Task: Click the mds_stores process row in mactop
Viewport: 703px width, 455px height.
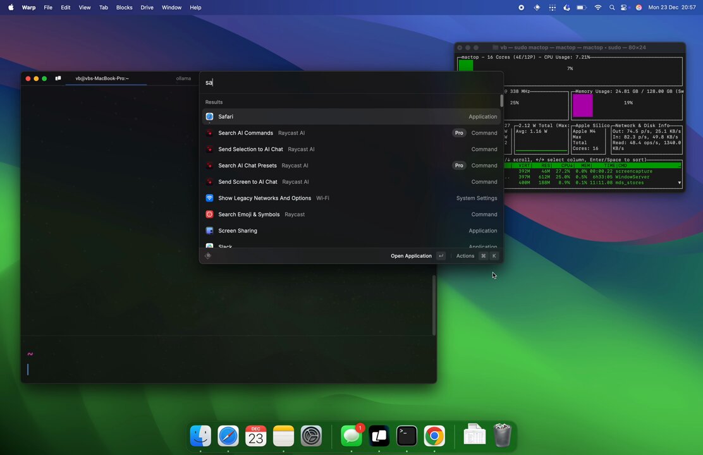Action: pos(592,183)
